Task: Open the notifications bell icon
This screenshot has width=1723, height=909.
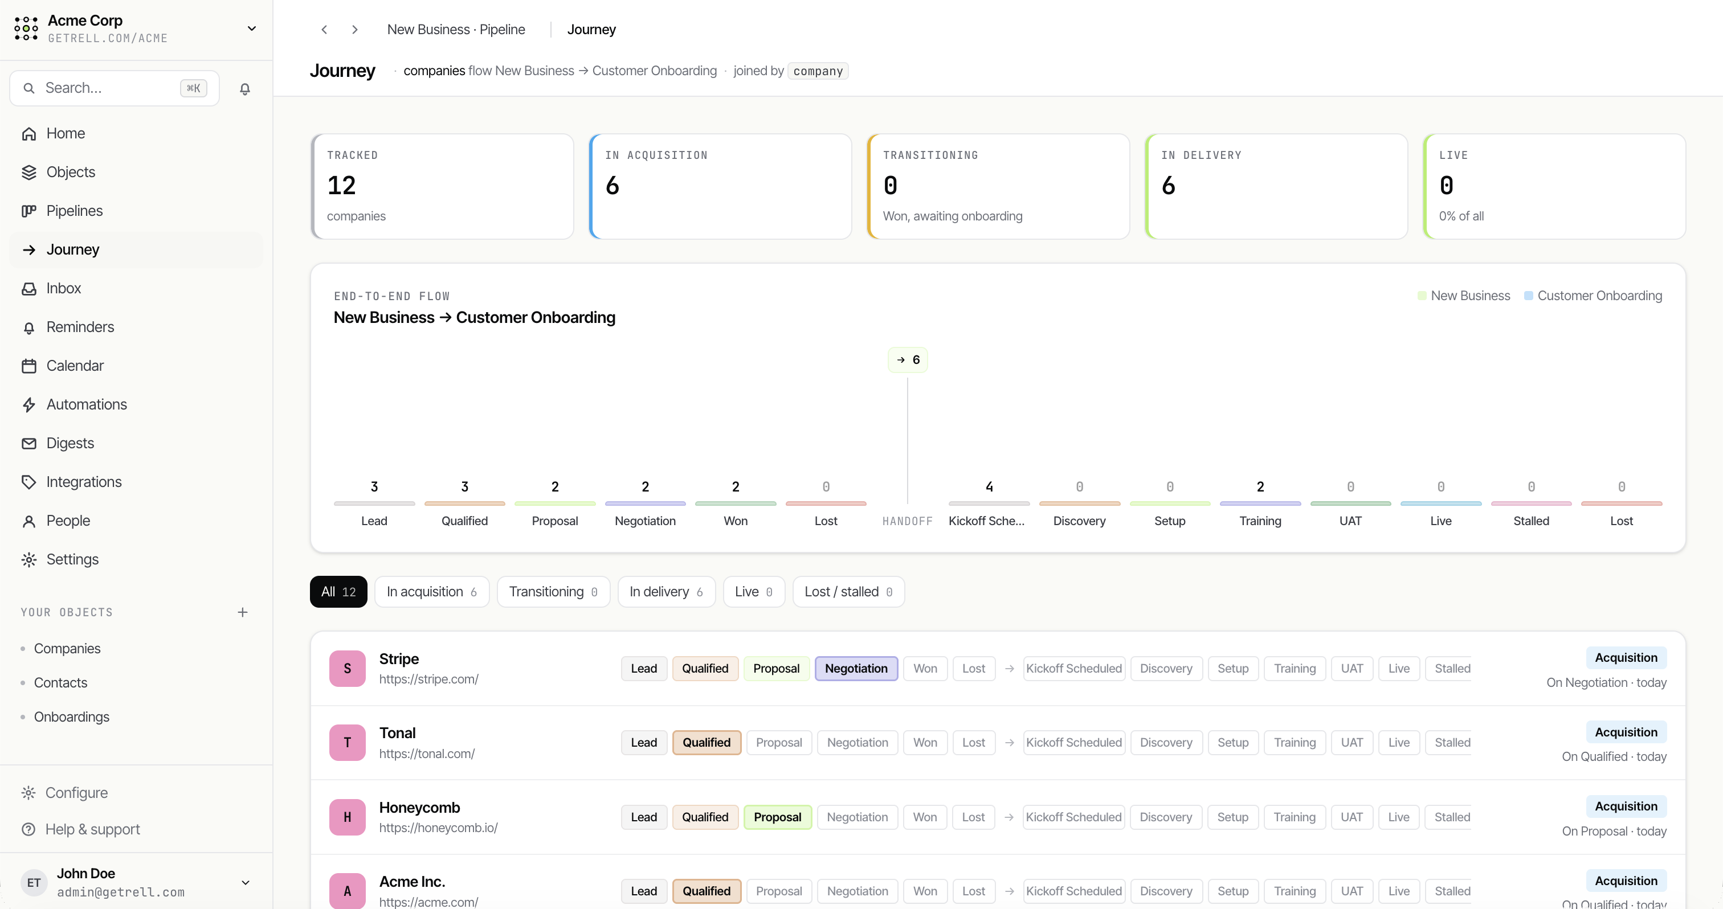Action: 245,88
